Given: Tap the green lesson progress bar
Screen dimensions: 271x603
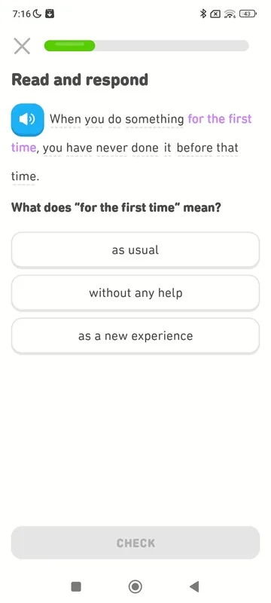Looking at the screenshot, I should 146,46.
